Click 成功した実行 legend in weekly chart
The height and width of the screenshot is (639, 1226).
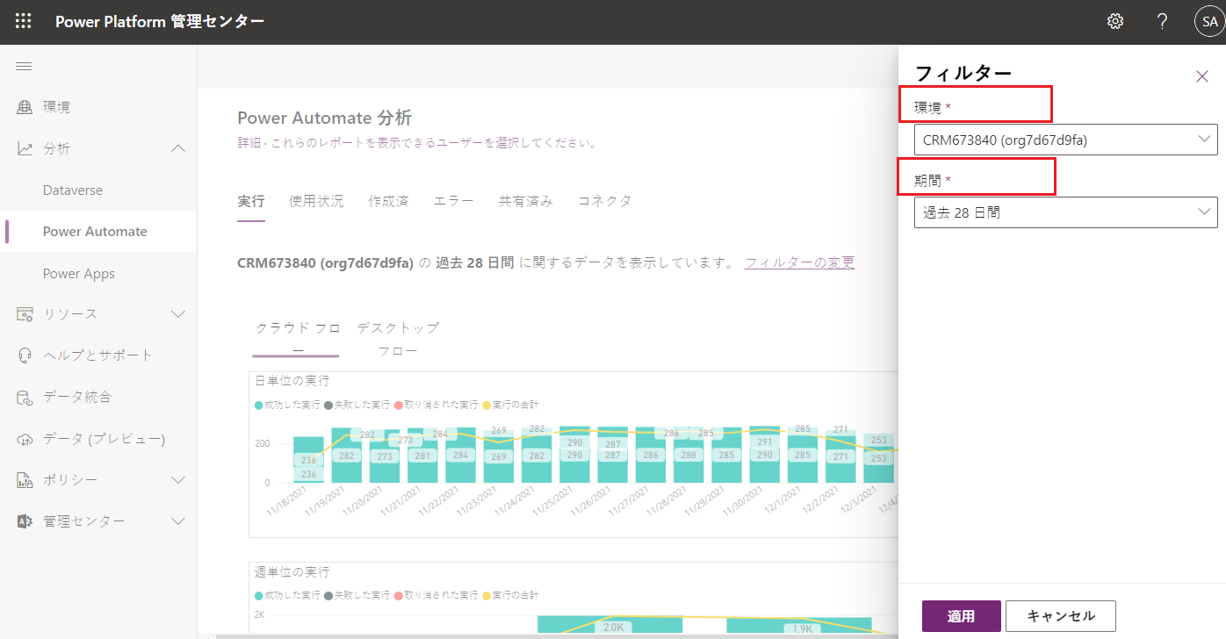(x=287, y=595)
